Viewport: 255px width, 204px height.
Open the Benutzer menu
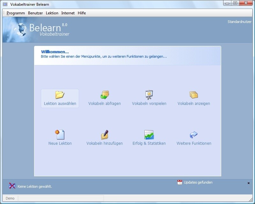point(35,13)
